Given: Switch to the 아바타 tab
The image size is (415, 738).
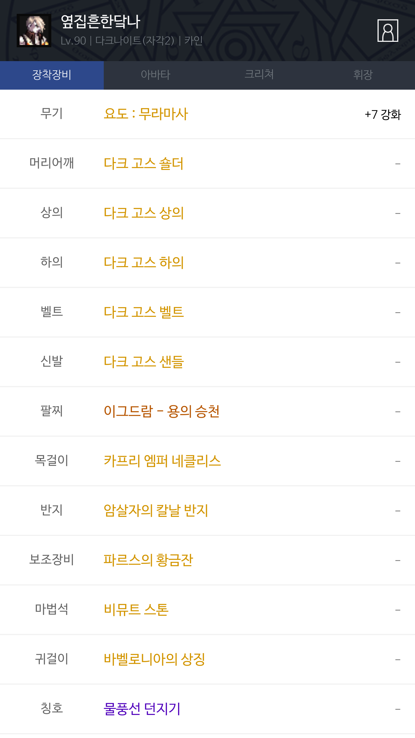Looking at the screenshot, I should tap(156, 75).
